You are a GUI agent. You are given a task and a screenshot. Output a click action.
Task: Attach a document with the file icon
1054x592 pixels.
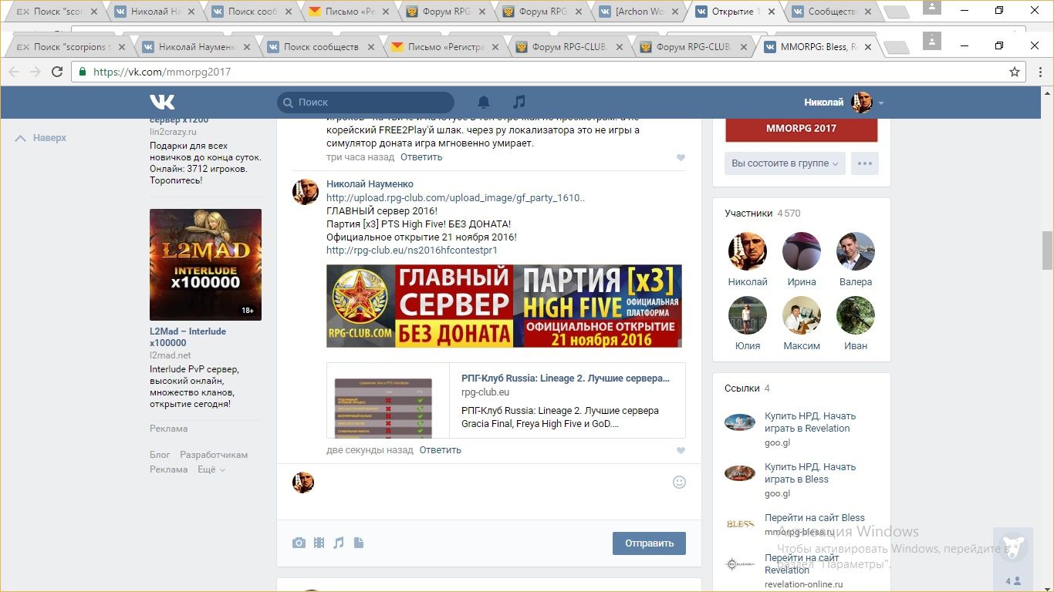(359, 543)
